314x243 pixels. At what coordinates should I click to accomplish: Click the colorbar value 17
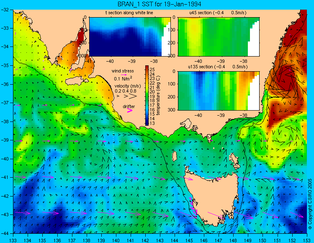[x=152, y=106]
